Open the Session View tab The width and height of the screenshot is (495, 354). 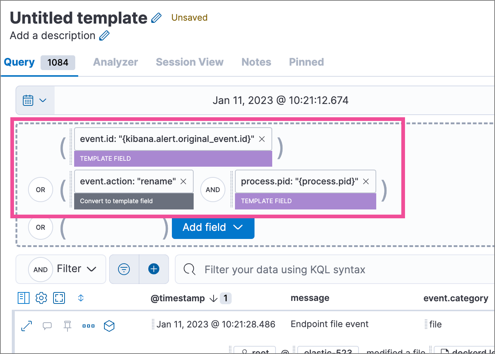tap(190, 62)
